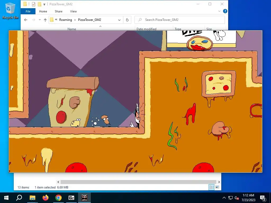
Task: Go up one folder level
Action: tap(45, 20)
